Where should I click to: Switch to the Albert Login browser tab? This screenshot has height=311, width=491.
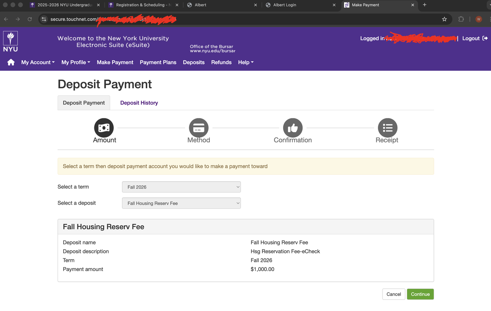click(300, 5)
